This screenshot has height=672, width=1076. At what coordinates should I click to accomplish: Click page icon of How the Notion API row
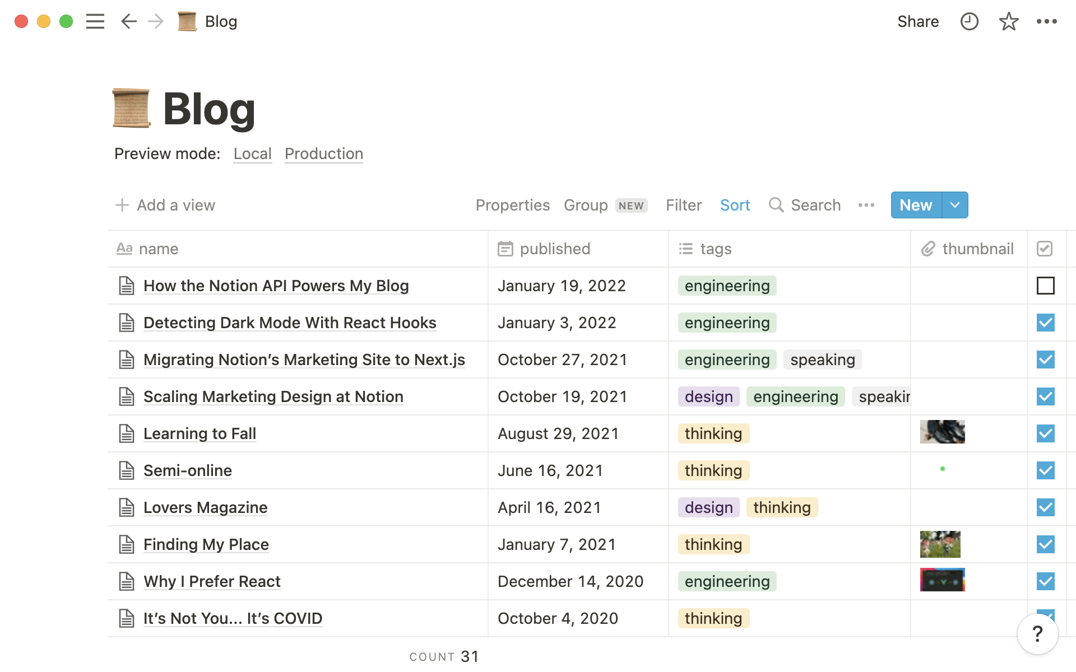point(127,286)
